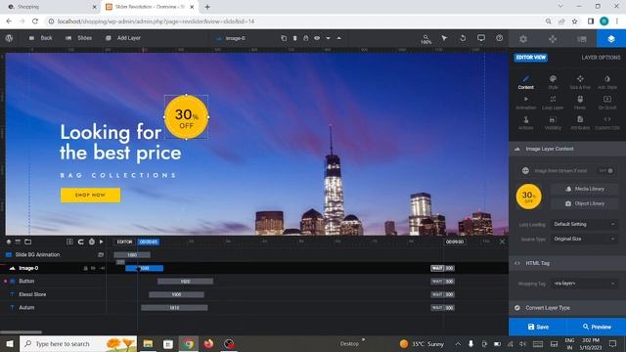The height and width of the screenshot is (352, 626).
Task: Open the zoom 100% control
Action: [x=426, y=39]
